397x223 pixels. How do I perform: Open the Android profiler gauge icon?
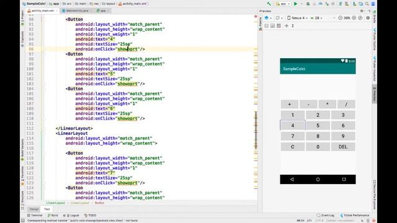click(x=321, y=4)
